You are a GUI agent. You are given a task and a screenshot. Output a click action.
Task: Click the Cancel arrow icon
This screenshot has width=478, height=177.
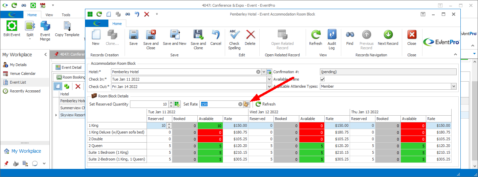click(216, 35)
